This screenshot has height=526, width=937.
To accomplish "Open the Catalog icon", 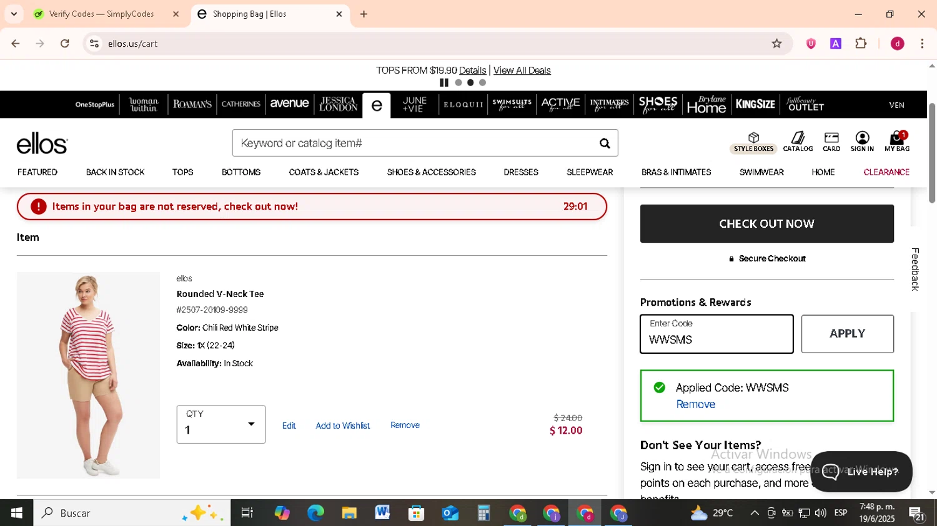I will tap(798, 142).
